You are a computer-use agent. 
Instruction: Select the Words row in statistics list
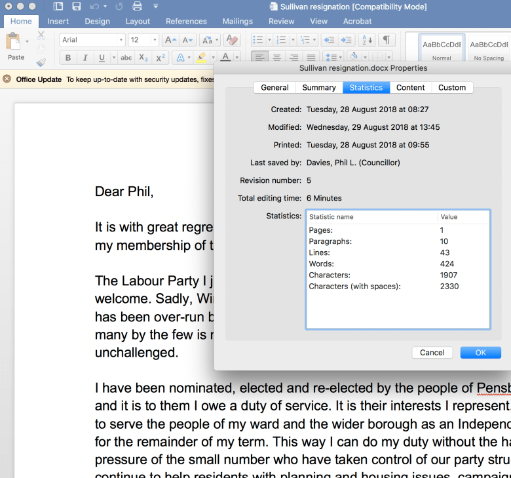click(398, 264)
